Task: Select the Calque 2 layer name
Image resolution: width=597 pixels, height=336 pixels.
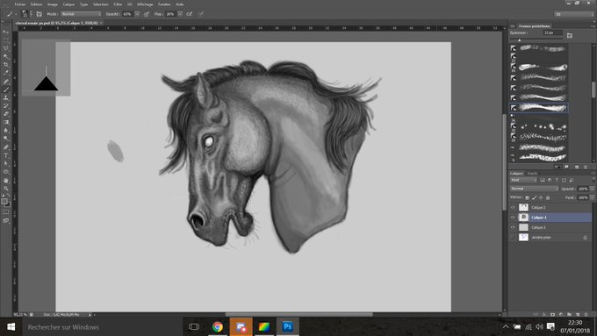Action: click(538, 207)
